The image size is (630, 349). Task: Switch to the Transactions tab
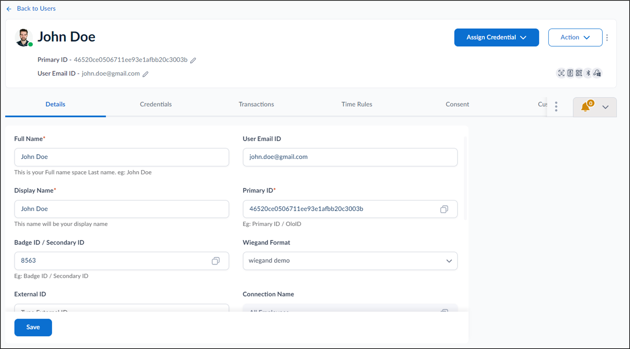click(x=256, y=104)
